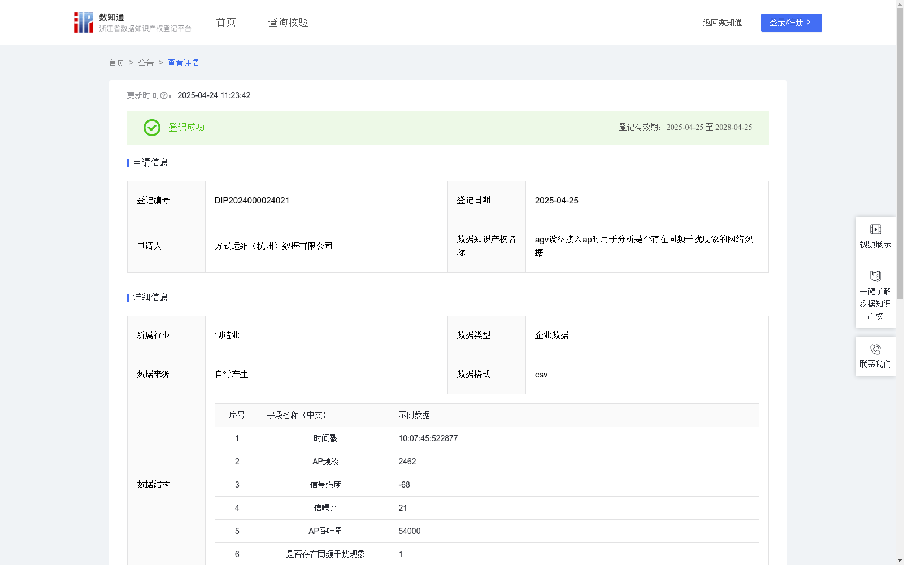Click the 一键了解数据知识产权 text in the side panel
This screenshot has width=904, height=565.
(x=875, y=303)
